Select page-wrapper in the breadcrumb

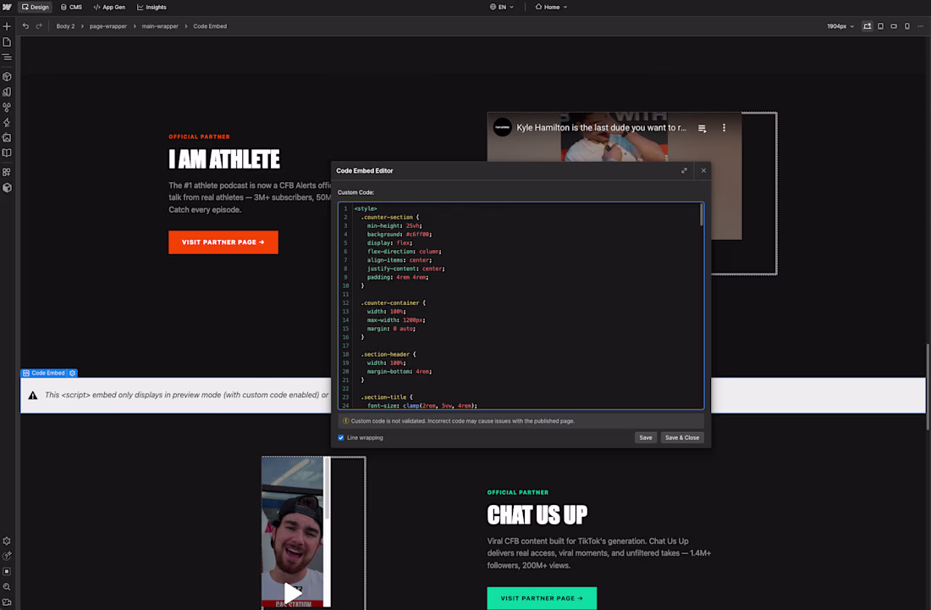[108, 26]
